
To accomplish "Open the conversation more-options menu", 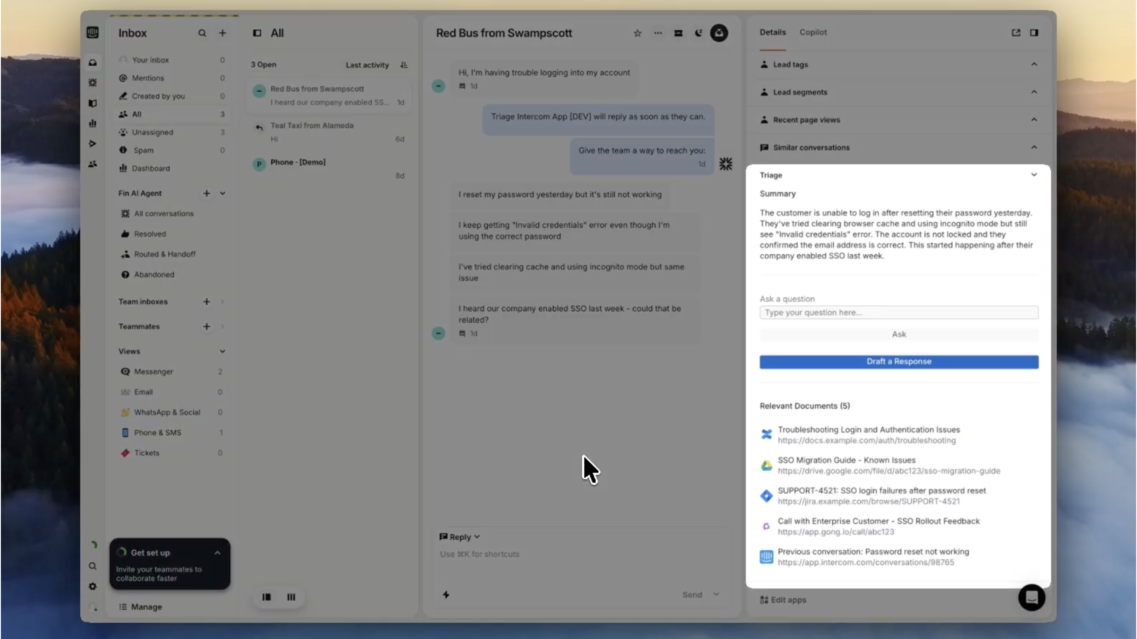I will [658, 33].
